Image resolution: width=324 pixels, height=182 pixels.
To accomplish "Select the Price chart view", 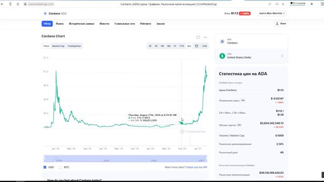I will pyautogui.click(x=46, y=46).
